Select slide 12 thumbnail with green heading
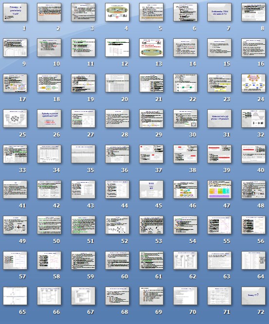The width and height of the screenshot is (269, 324). 117,48
